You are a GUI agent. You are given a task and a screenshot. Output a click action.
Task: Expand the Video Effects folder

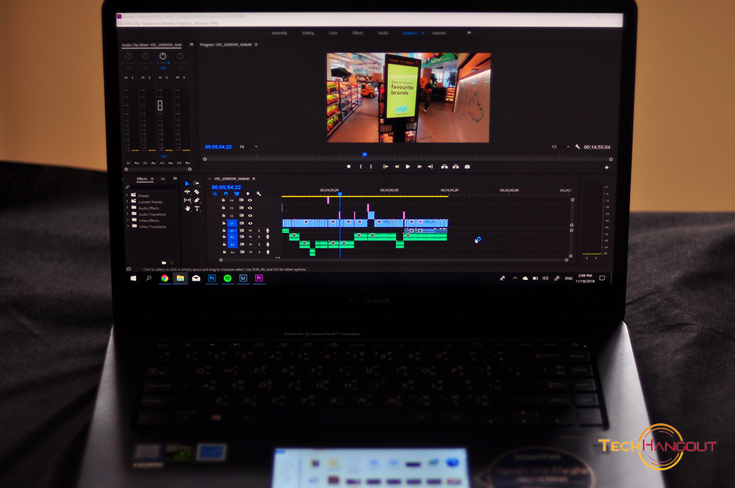point(127,220)
